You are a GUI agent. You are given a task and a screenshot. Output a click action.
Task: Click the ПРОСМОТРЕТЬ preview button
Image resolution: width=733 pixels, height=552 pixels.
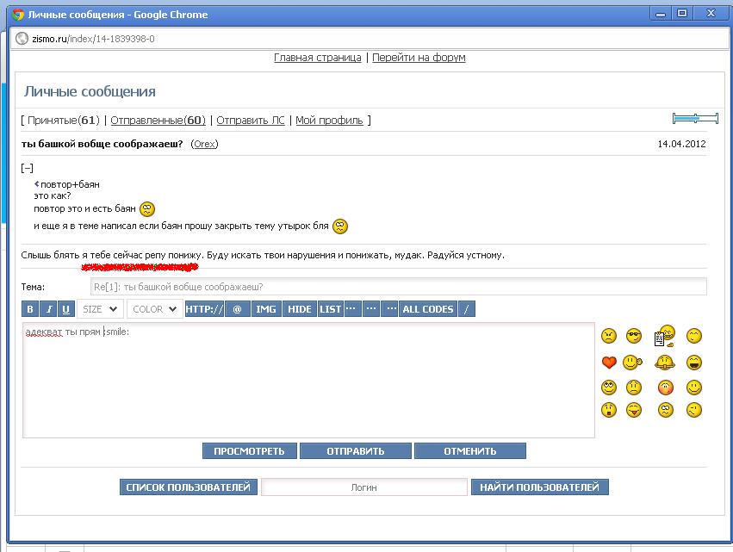click(249, 451)
